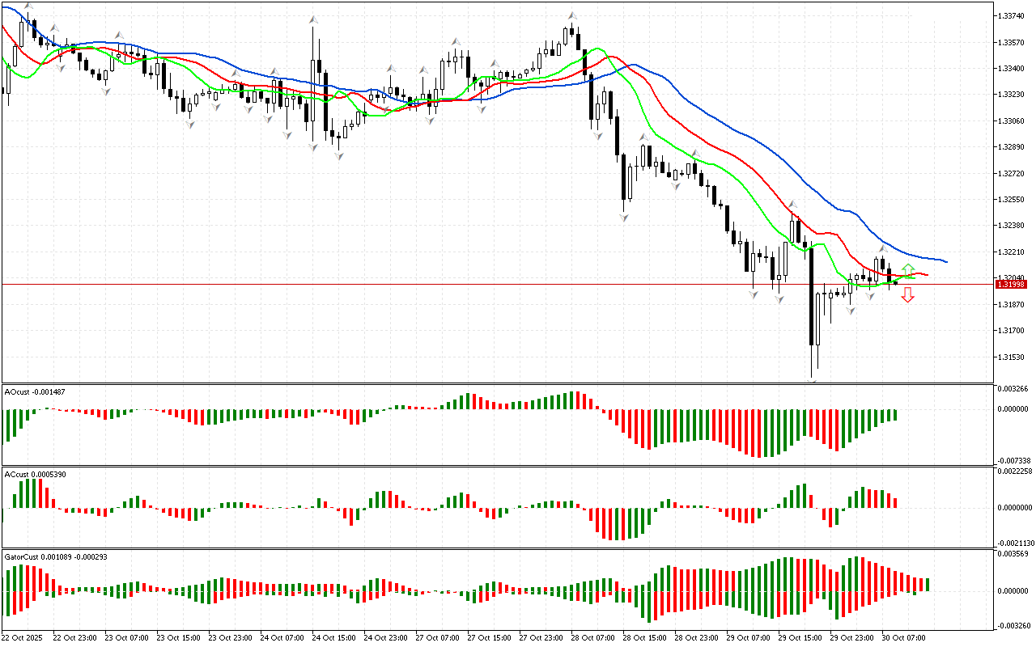The width and height of the screenshot is (1036, 647).
Task: Select the up fractal at chart's top-left corner
Action: [28, 5]
